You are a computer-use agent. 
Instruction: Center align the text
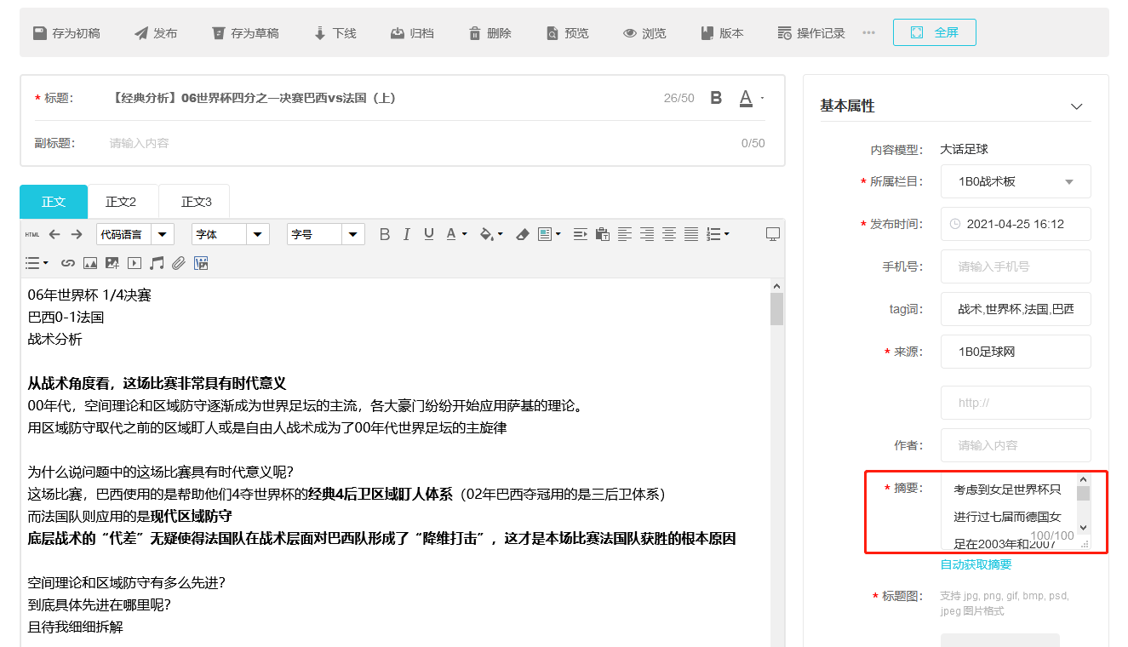[x=669, y=234]
